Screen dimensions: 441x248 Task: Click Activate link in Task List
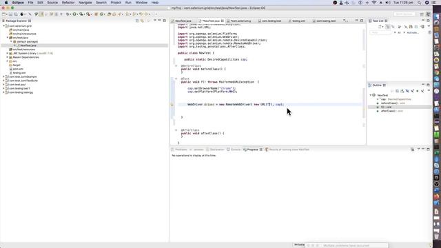coord(413,32)
